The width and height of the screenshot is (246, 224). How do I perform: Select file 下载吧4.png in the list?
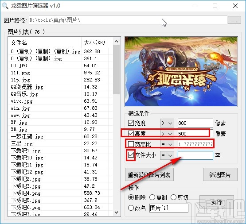pos(26,193)
